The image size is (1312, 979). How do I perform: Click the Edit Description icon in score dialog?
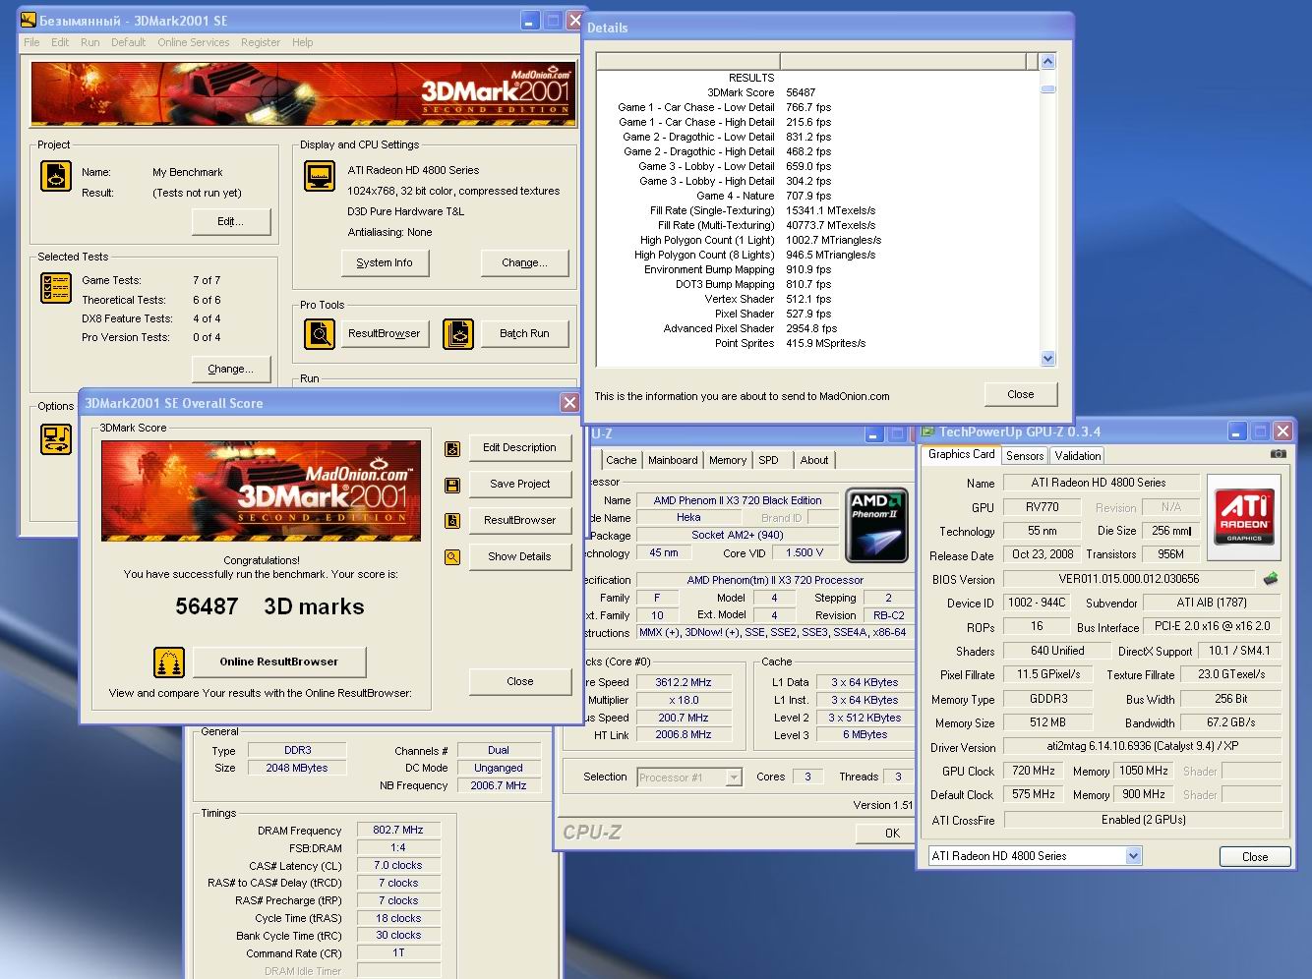tap(452, 448)
